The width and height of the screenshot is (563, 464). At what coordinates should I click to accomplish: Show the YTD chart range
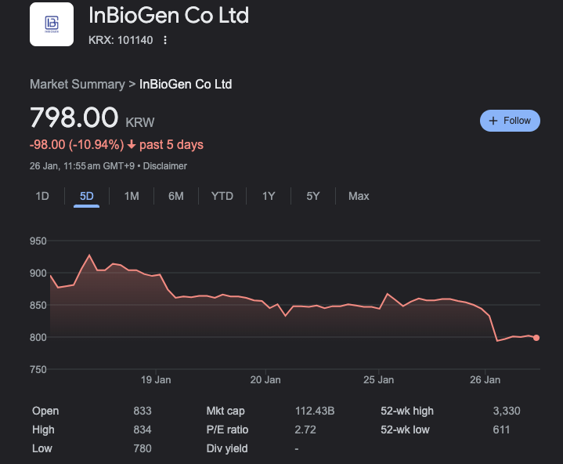222,196
